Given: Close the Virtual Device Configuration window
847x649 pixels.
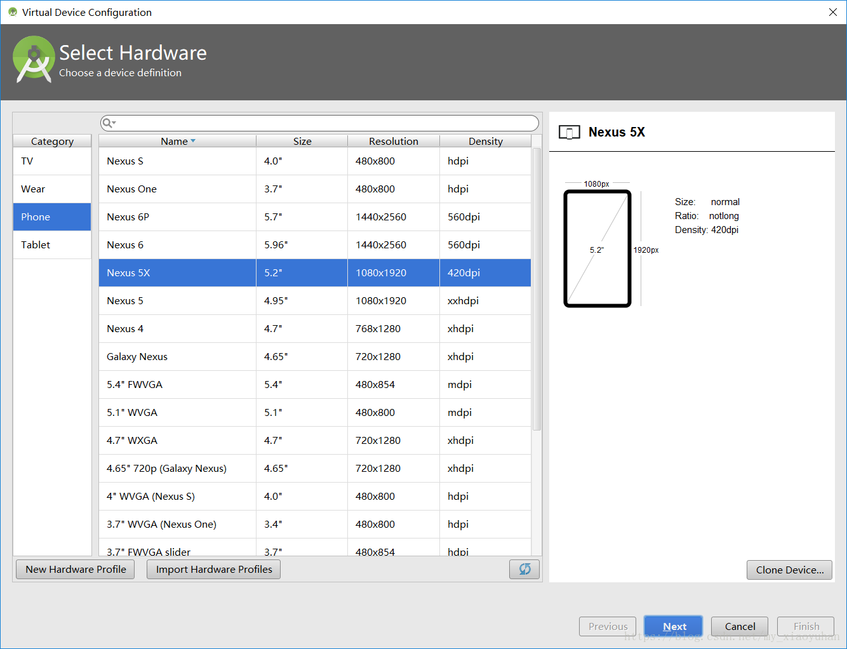Looking at the screenshot, I should pos(833,12).
